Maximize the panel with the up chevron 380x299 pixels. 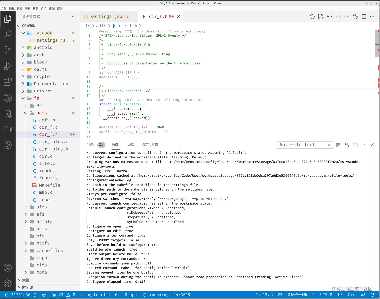point(364,145)
